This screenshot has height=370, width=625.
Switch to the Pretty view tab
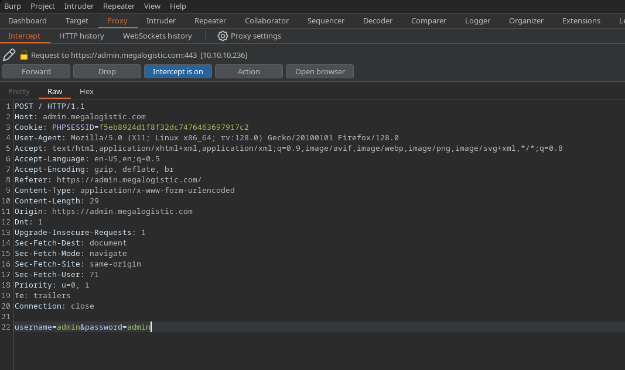pyautogui.click(x=19, y=91)
